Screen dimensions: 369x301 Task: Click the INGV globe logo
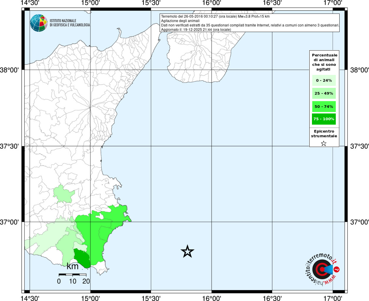click(39, 23)
